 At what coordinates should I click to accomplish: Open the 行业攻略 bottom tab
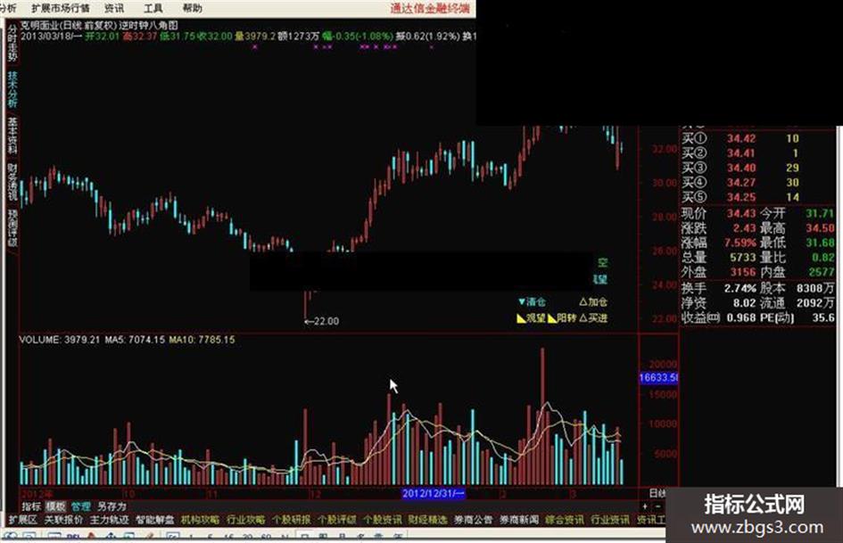[245, 520]
